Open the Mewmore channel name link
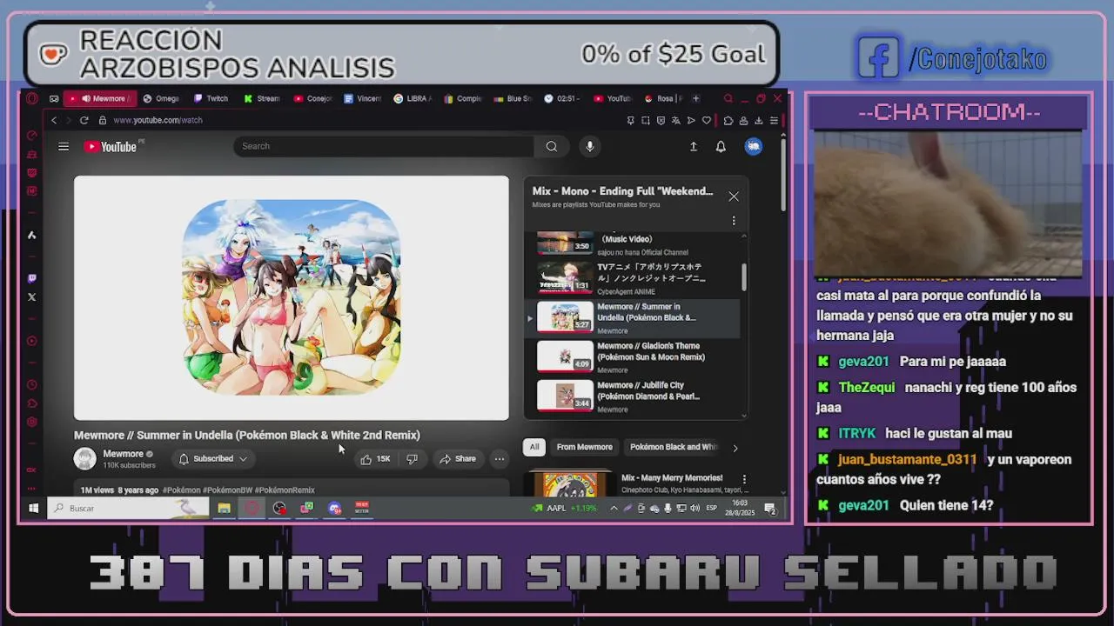Viewport: 1114px width, 626px height. pos(123,454)
